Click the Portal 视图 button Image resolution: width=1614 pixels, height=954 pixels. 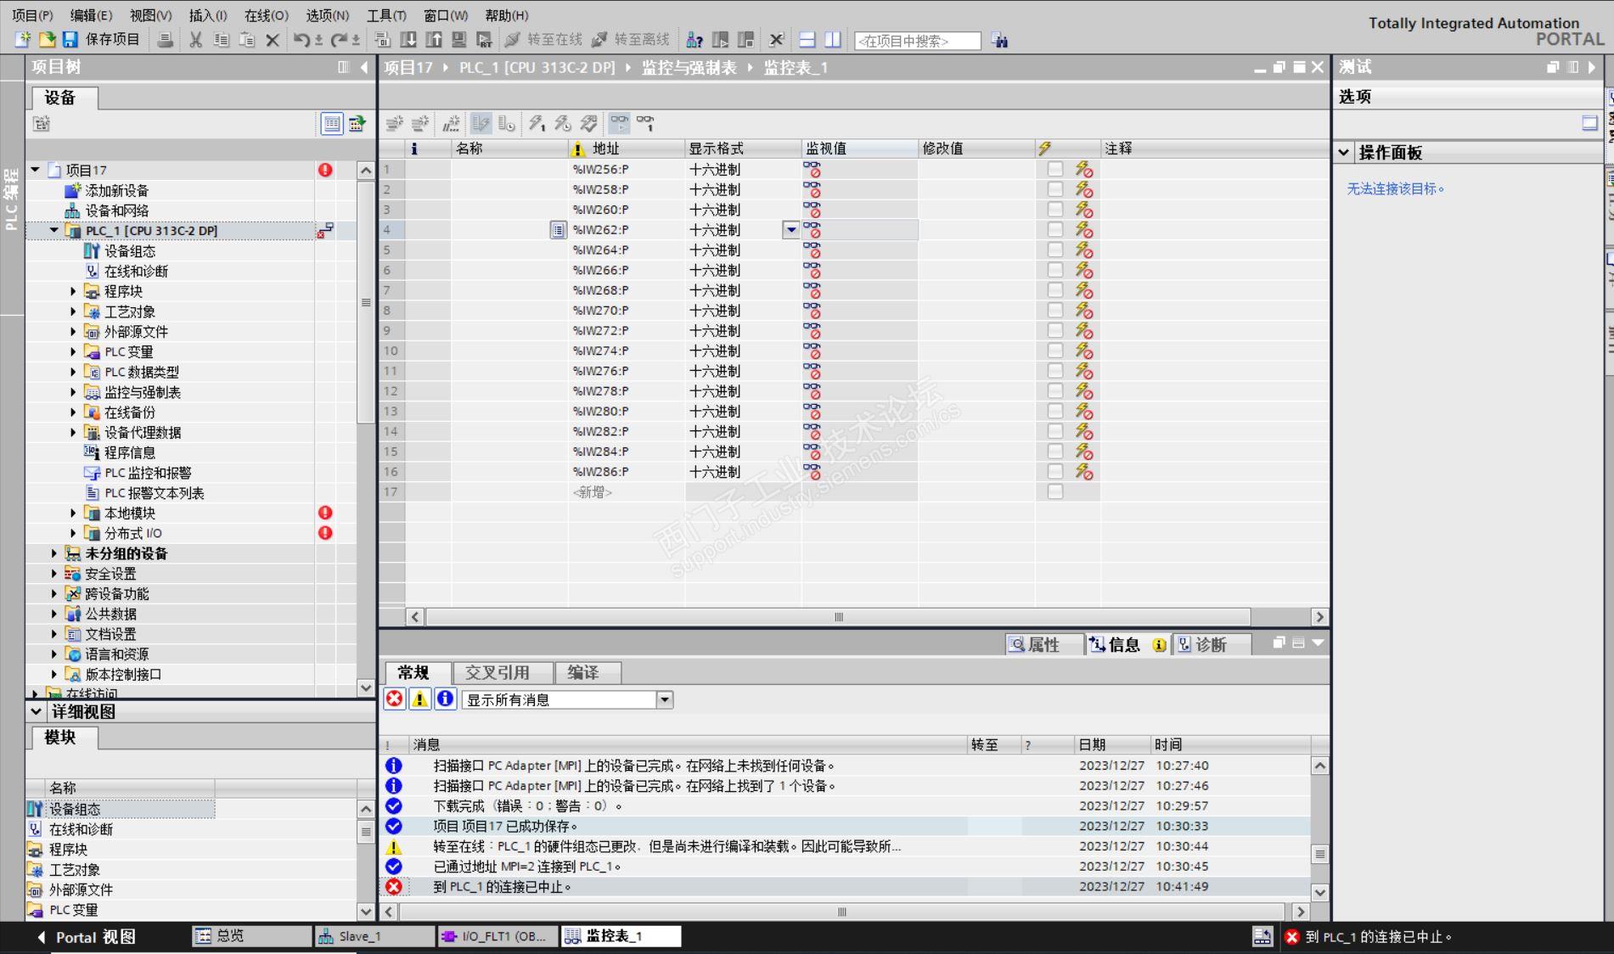point(86,937)
